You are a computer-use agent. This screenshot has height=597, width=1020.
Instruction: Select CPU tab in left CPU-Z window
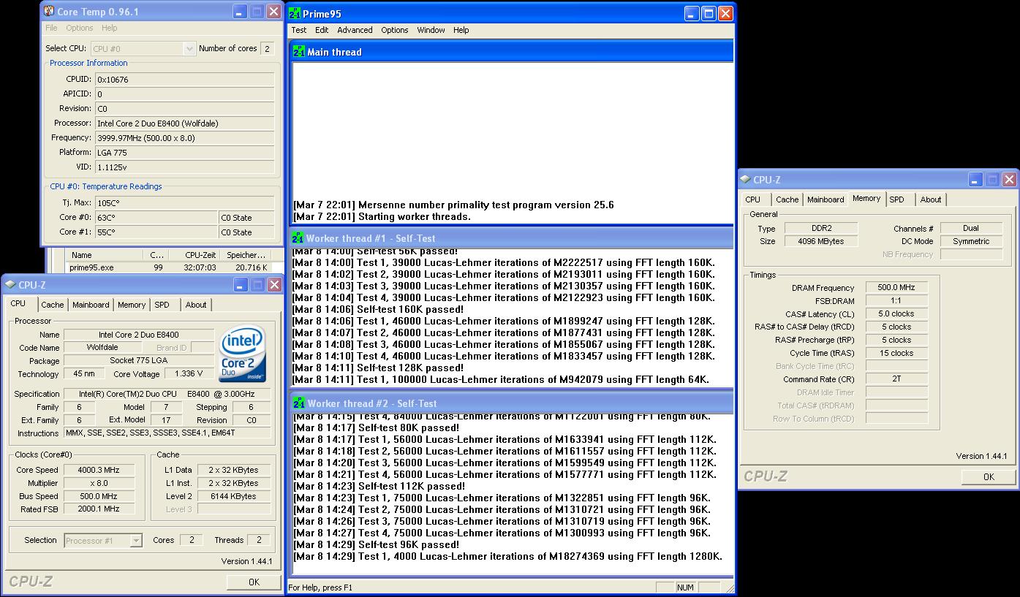point(18,303)
